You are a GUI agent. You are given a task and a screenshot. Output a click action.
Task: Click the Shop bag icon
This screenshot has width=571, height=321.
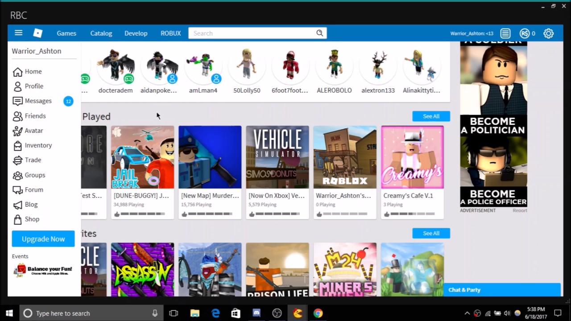point(17,219)
